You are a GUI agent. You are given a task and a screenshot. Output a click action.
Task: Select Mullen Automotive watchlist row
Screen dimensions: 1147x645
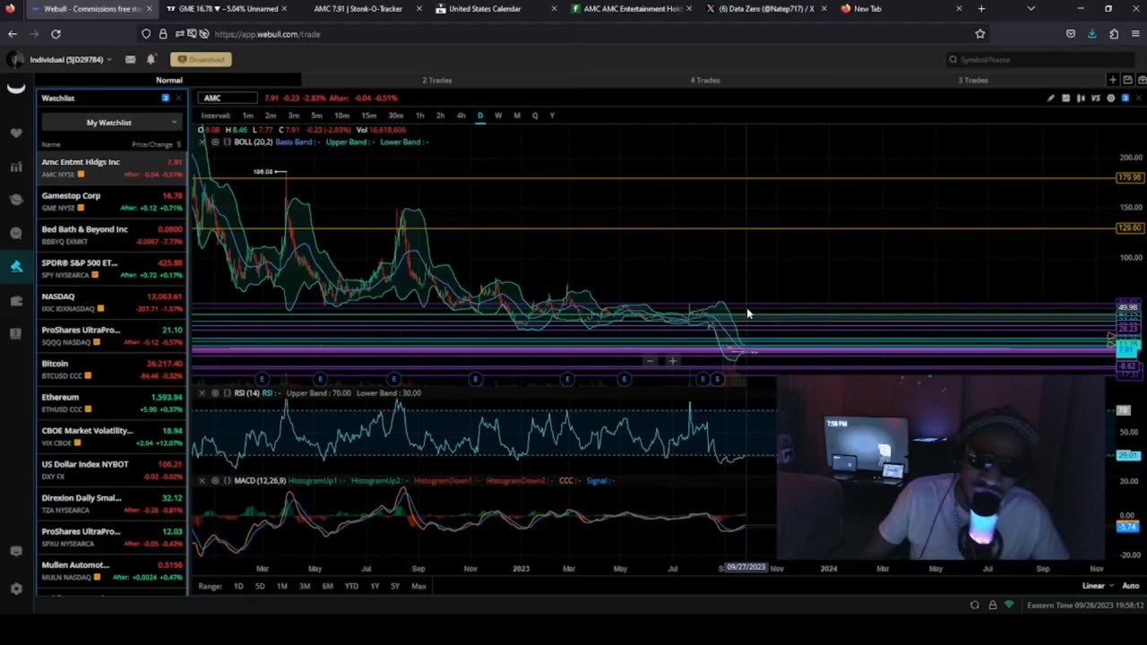click(111, 571)
